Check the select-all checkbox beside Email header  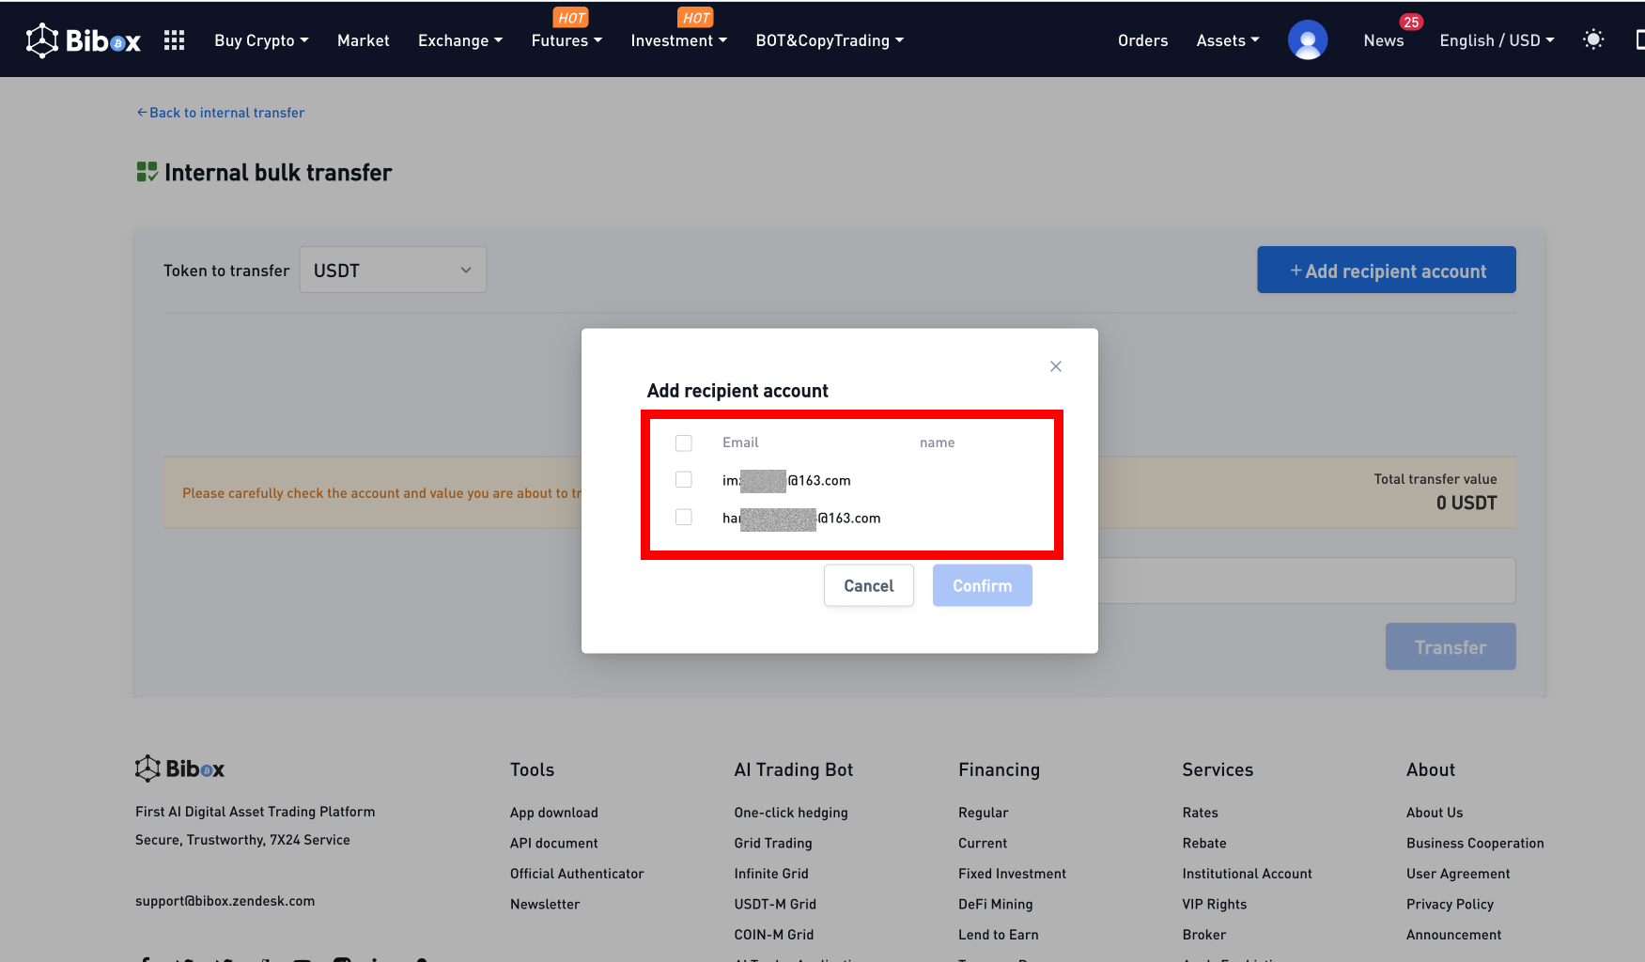[684, 442]
